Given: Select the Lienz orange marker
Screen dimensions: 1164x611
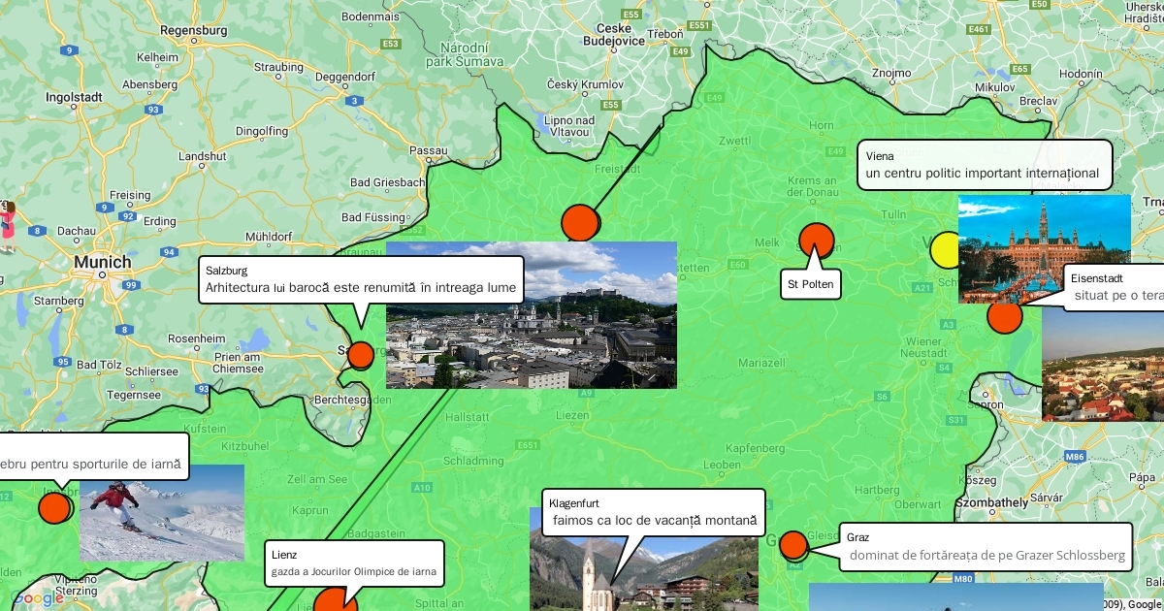Looking at the screenshot, I should (x=335, y=601).
